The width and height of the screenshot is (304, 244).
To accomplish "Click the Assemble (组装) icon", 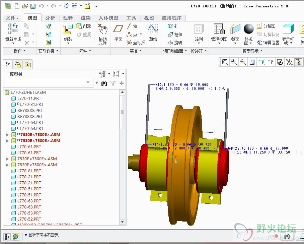I will pos(68,29).
